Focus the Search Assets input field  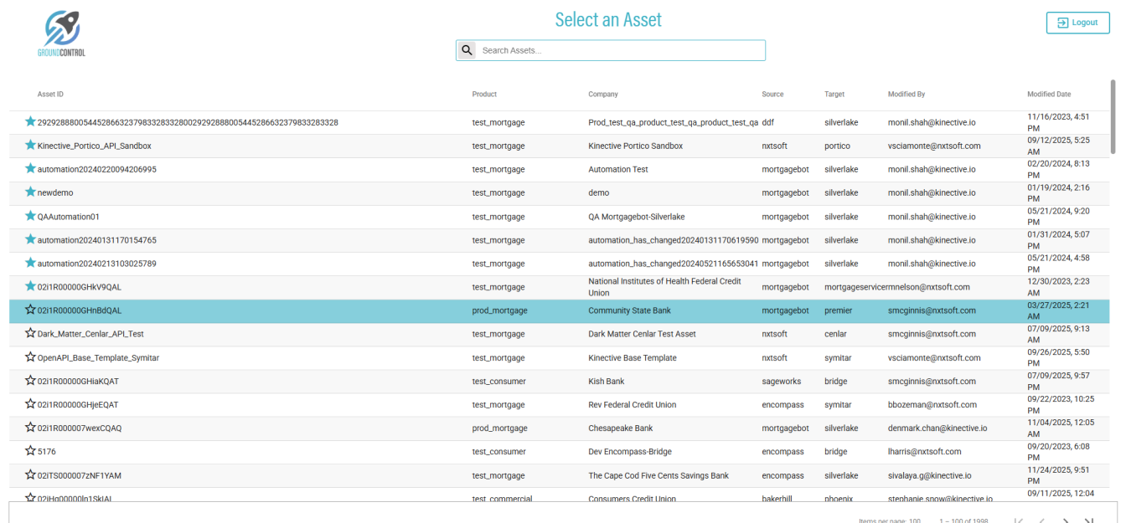(620, 50)
